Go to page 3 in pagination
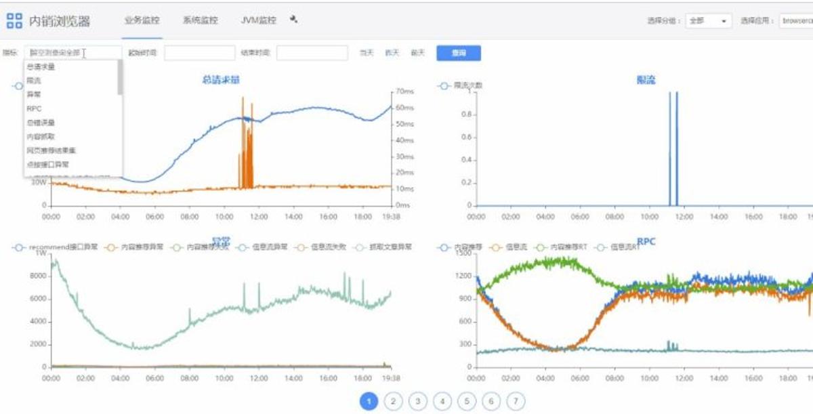Viewport: 813px width, 414px height. coord(417,401)
